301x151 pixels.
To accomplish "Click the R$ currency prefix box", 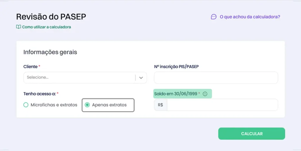I will click(x=160, y=105).
